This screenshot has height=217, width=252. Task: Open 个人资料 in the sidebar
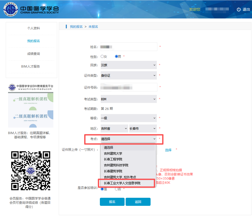(x=34, y=28)
